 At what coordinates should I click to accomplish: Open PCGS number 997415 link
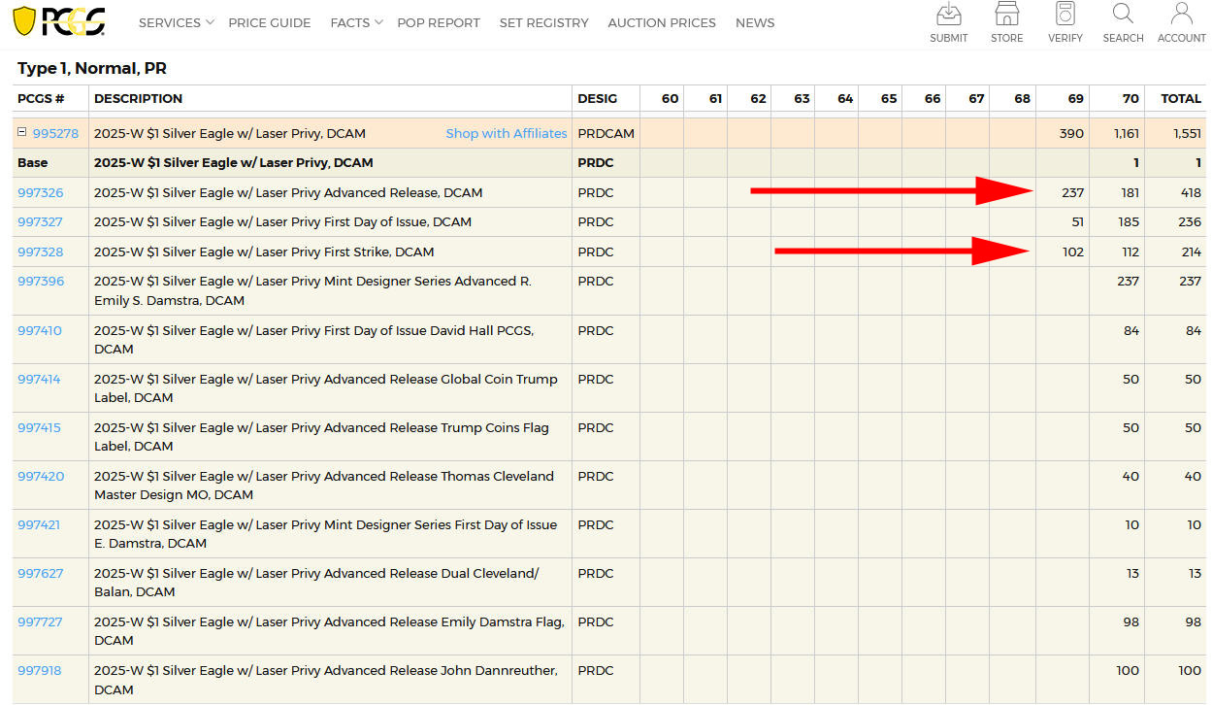pos(39,427)
